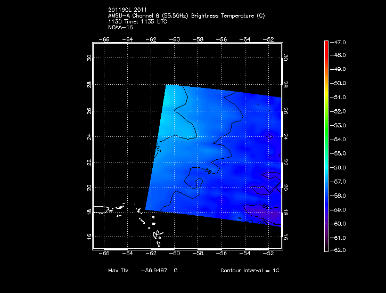Click the 'Max Tb:' label
The image size is (386, 293).
pos(118,270)
